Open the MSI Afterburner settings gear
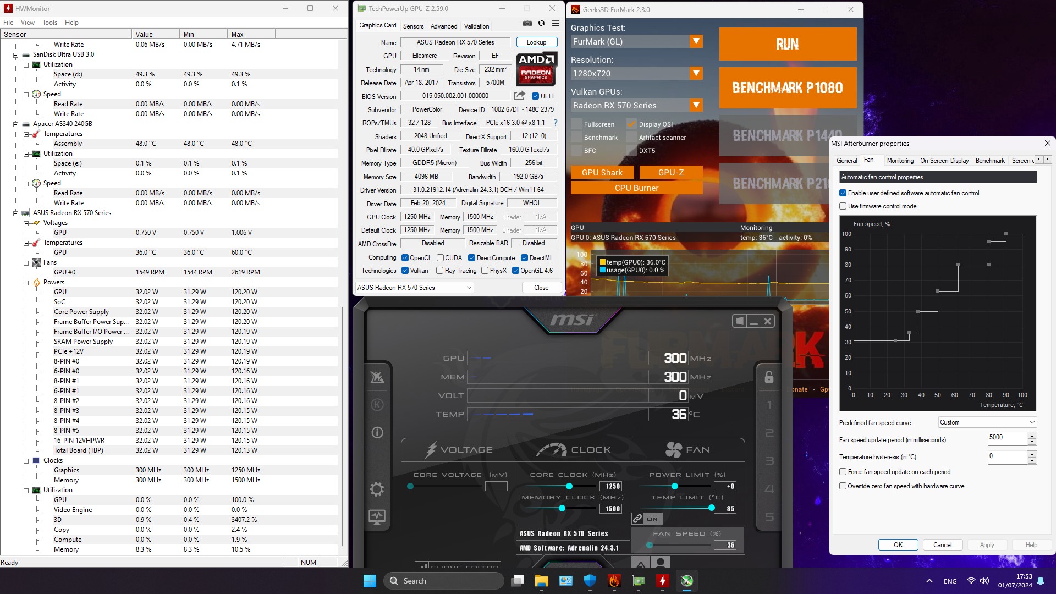Image resolution: width=1056 pixels, height=594 pixels. point(377,489)
